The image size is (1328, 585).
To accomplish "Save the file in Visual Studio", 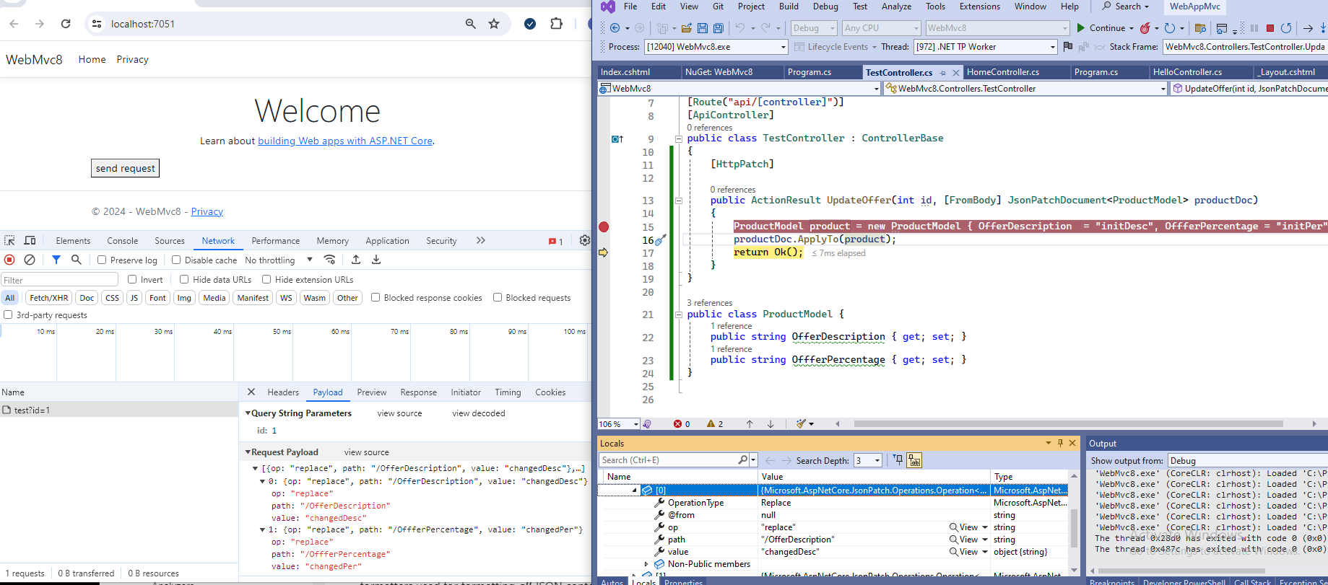I will point(702,28).
